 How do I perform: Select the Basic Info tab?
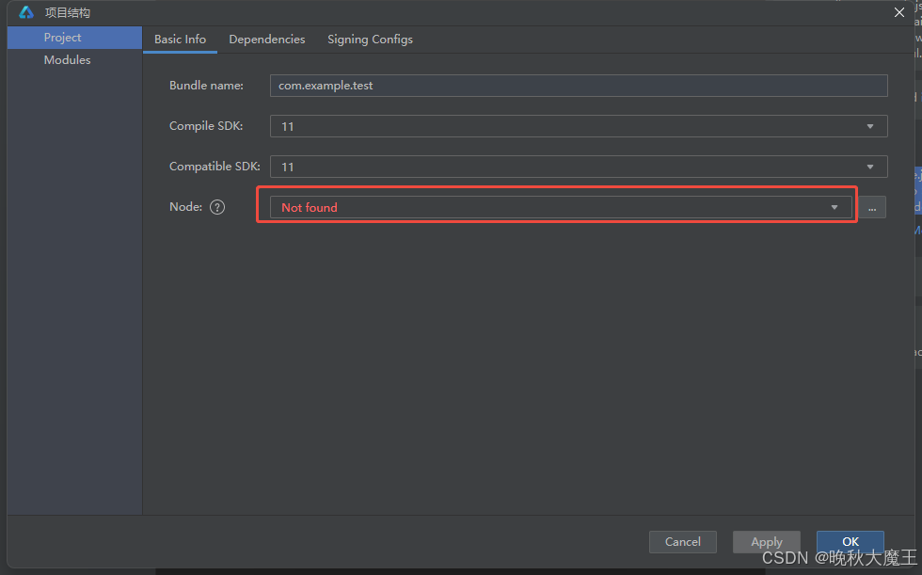coord(180,40)
